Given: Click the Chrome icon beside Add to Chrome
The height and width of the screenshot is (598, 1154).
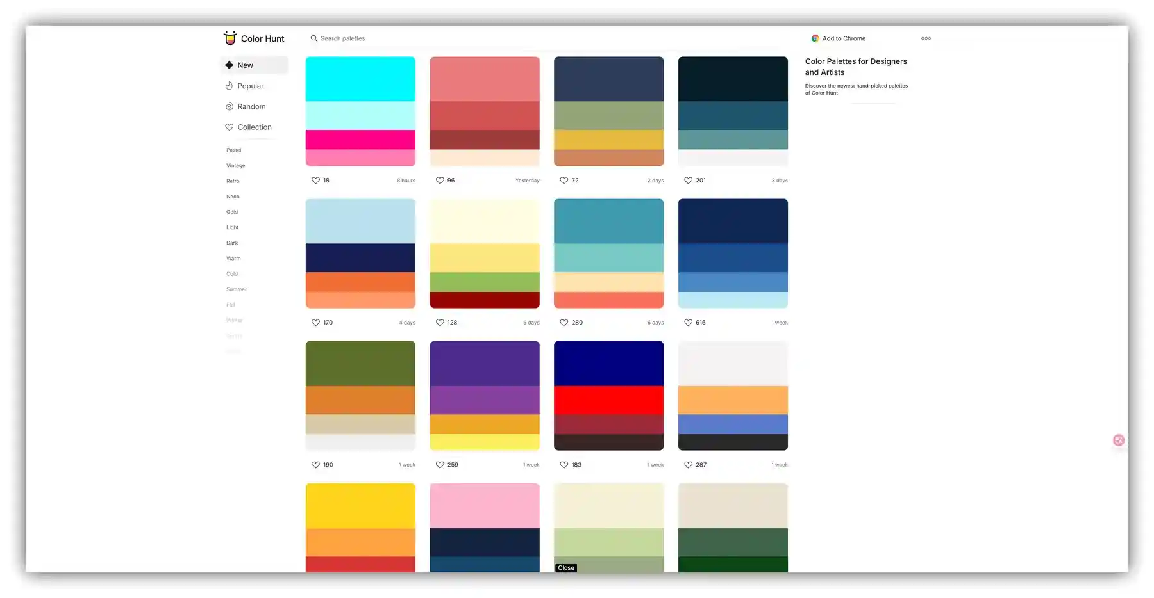Looking at the screenshot, I should [815, 38].
